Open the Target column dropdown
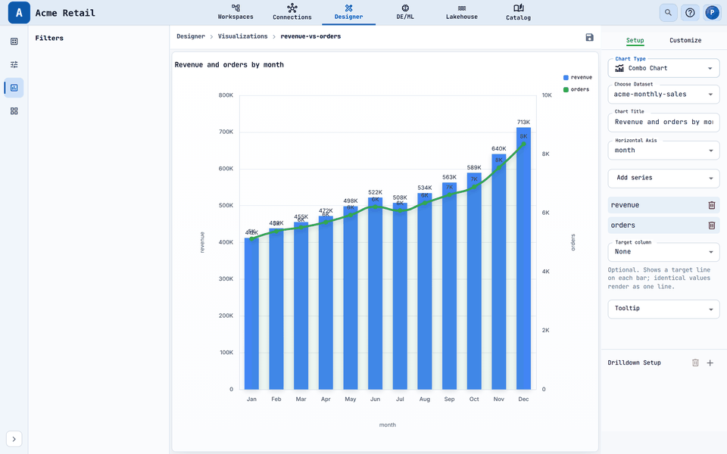 pyautogui.click(x=663, y=252)
